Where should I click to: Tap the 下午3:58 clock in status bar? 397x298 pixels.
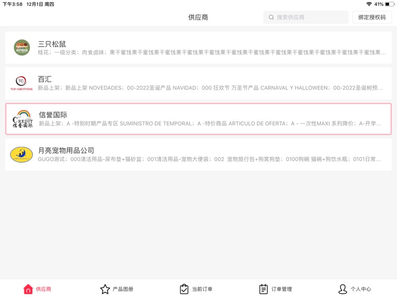pos(12,4)
